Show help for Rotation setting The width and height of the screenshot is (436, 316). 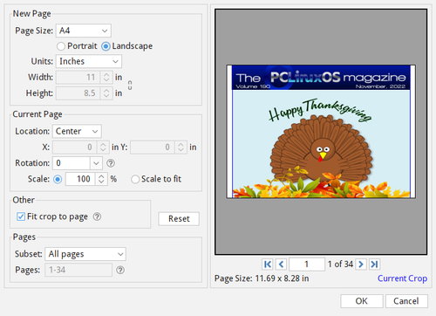point(111,163)
